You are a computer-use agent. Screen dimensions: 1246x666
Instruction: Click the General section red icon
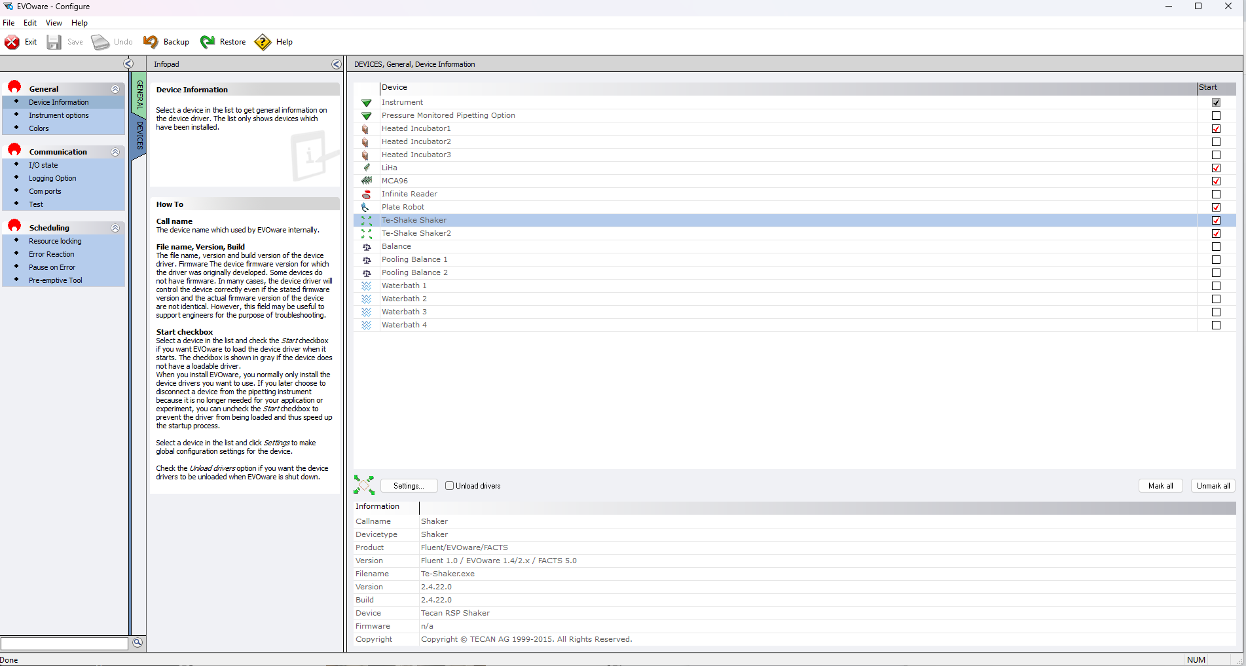(x=14, y=87)
